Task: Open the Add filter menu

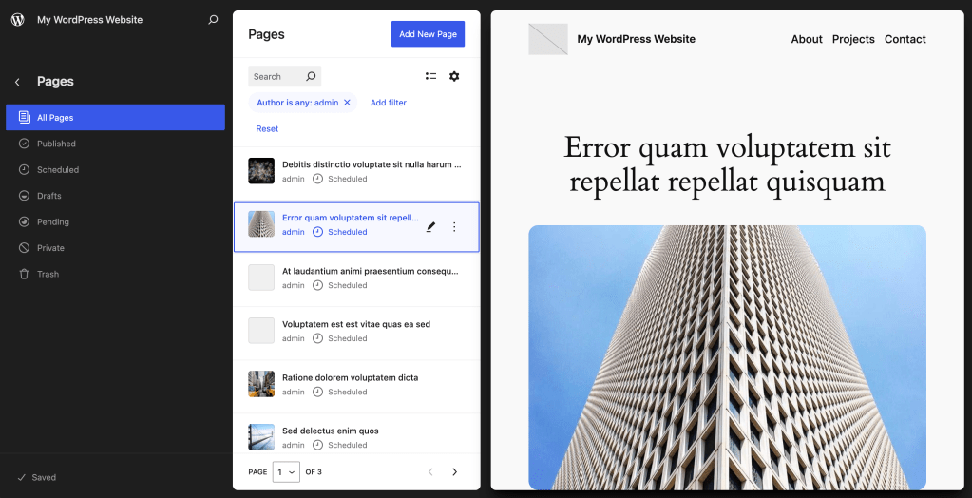Action: (x=389, y=103)
